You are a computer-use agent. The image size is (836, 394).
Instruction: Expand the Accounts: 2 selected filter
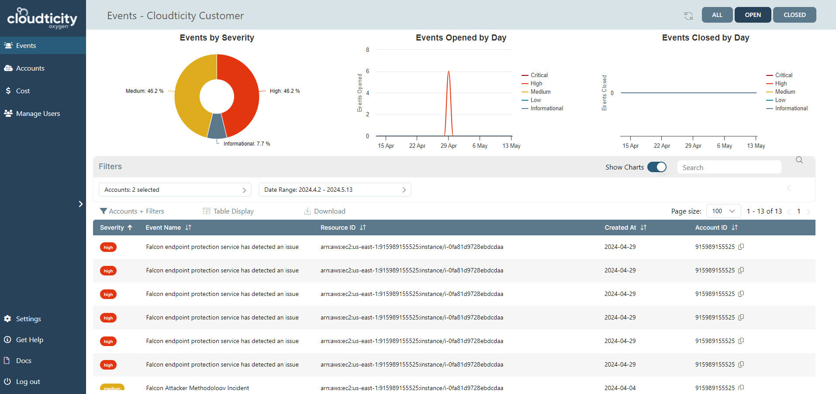pyautogui.click(x=175, y=190)
